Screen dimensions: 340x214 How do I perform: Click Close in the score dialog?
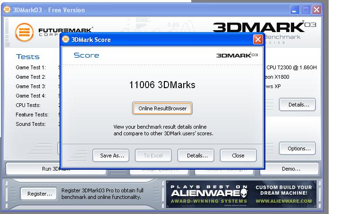click(238, 156)
